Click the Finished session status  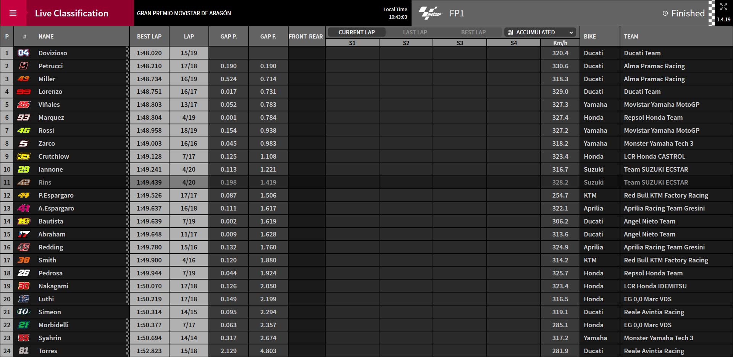(688, 13)
